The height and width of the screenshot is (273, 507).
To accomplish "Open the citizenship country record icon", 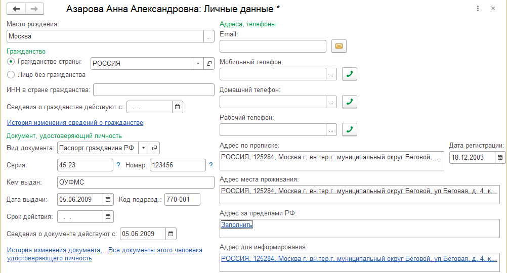I will pos(209,64).
